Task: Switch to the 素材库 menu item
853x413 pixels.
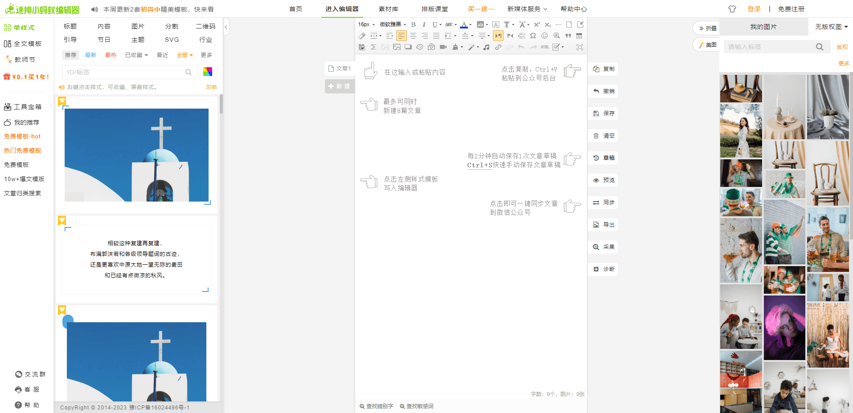Action: (x=388, y=8)
